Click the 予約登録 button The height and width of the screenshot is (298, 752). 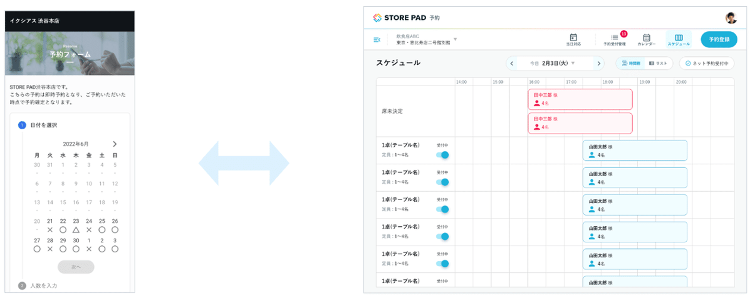point(719,40)
